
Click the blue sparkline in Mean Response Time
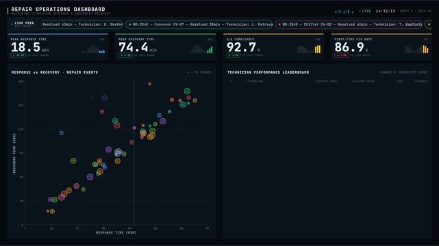pos(93,49)
